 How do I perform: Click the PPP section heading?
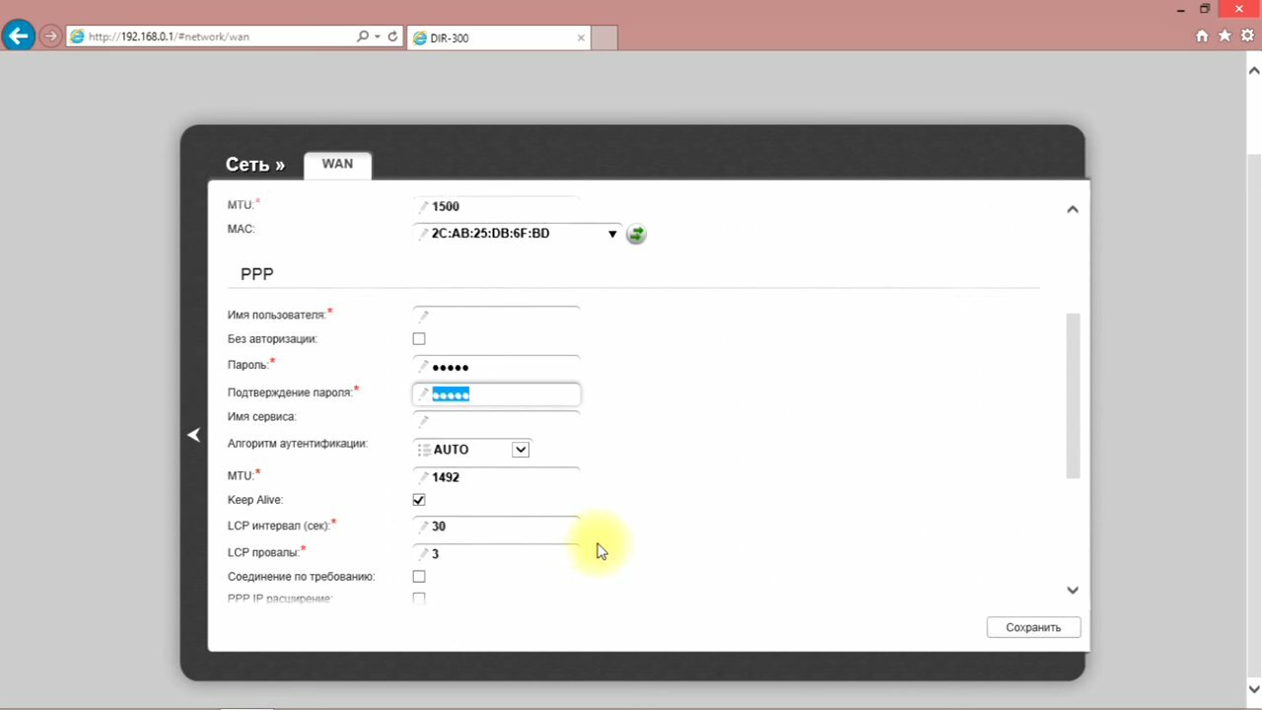(x=256, y=274)
